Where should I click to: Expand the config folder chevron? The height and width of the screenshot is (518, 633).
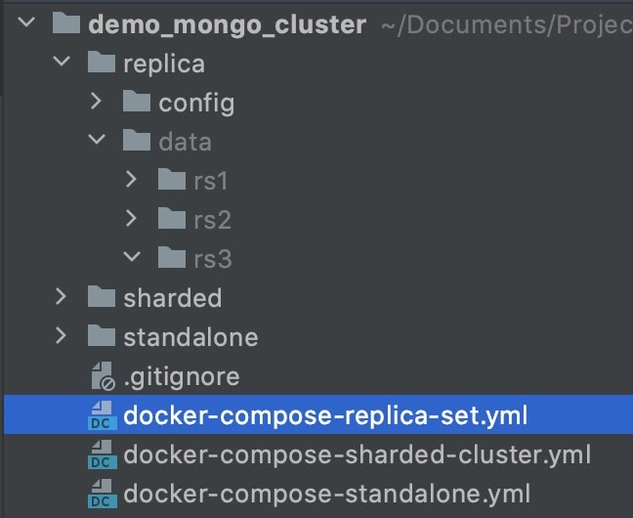(x=96, y=101)
